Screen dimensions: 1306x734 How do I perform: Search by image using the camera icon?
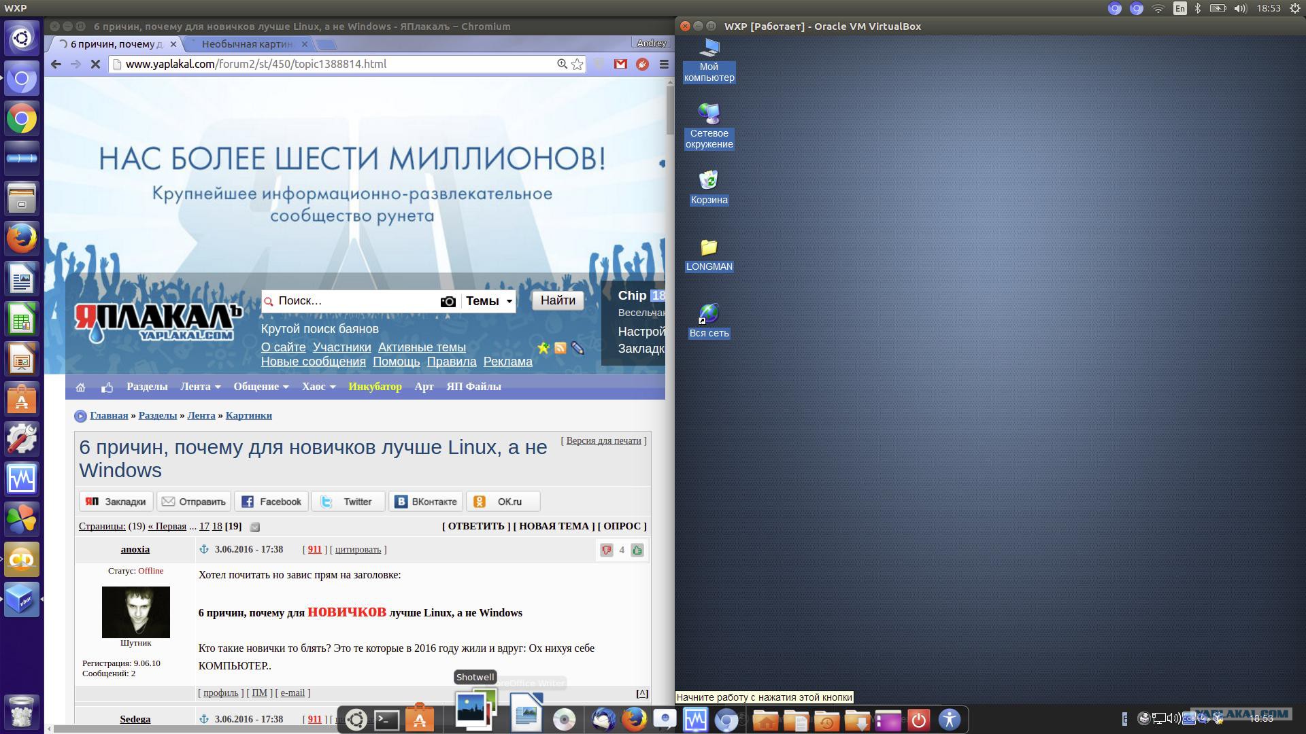448,301
